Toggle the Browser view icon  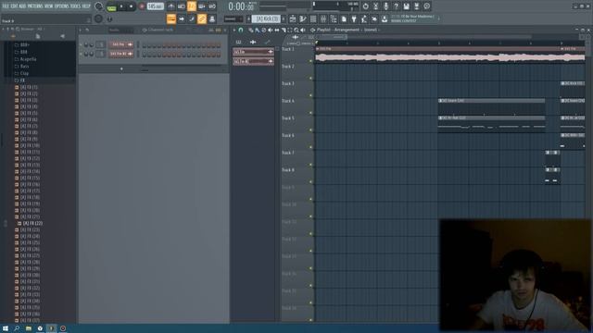click(x=334, y=18)
